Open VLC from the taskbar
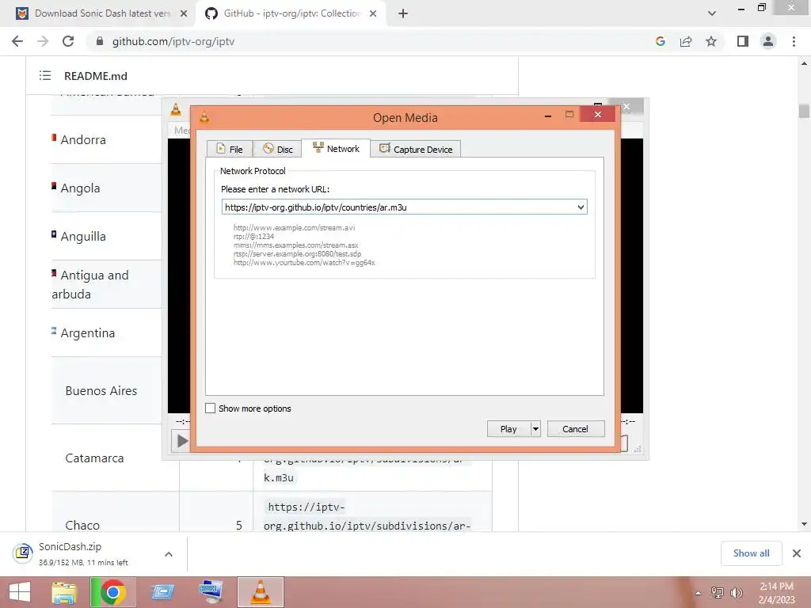Image resolution: width=811 pixels, height=608 pixels. tap(261, 592)
